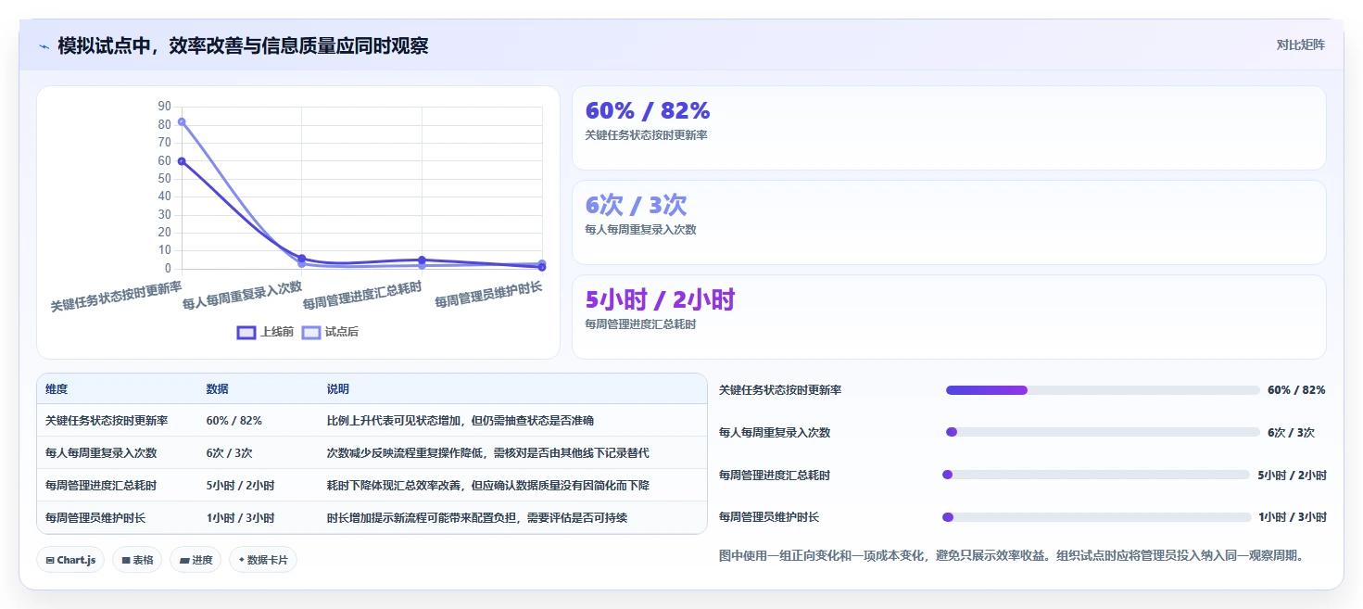
Task: Click the explanation starting with 比例上升代表可见状态增加
Action: (x=461, y=421)
